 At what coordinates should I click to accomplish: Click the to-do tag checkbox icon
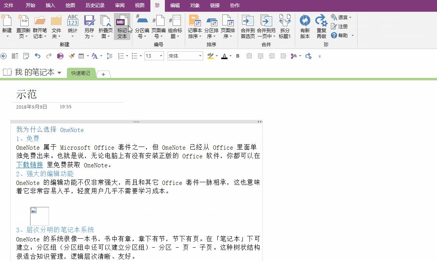pos(26,56)
